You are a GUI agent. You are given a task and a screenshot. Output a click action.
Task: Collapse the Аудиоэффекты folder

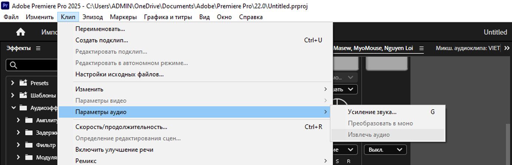(13, 108)
